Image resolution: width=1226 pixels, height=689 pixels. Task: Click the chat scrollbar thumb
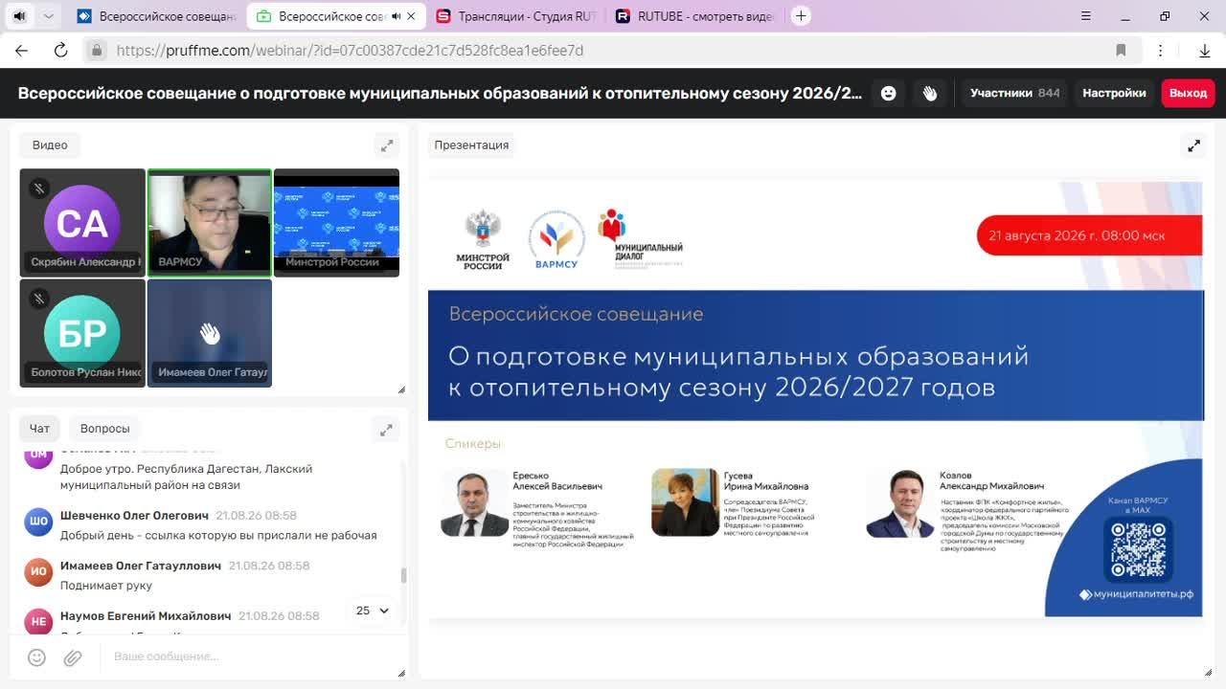click(x=403, y=575)
